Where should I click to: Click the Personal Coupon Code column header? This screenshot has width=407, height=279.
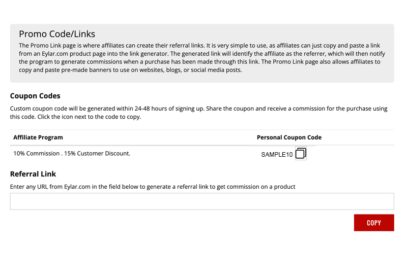click(289, 137)
